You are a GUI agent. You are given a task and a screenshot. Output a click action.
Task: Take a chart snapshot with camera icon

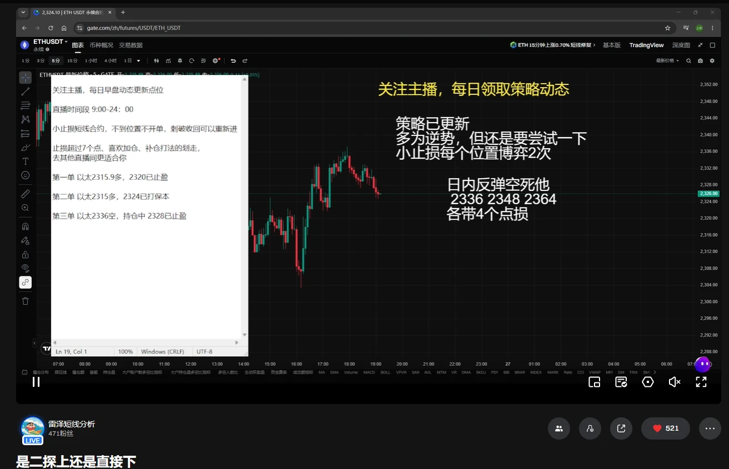pyautogui.click(x=700, y=60)
